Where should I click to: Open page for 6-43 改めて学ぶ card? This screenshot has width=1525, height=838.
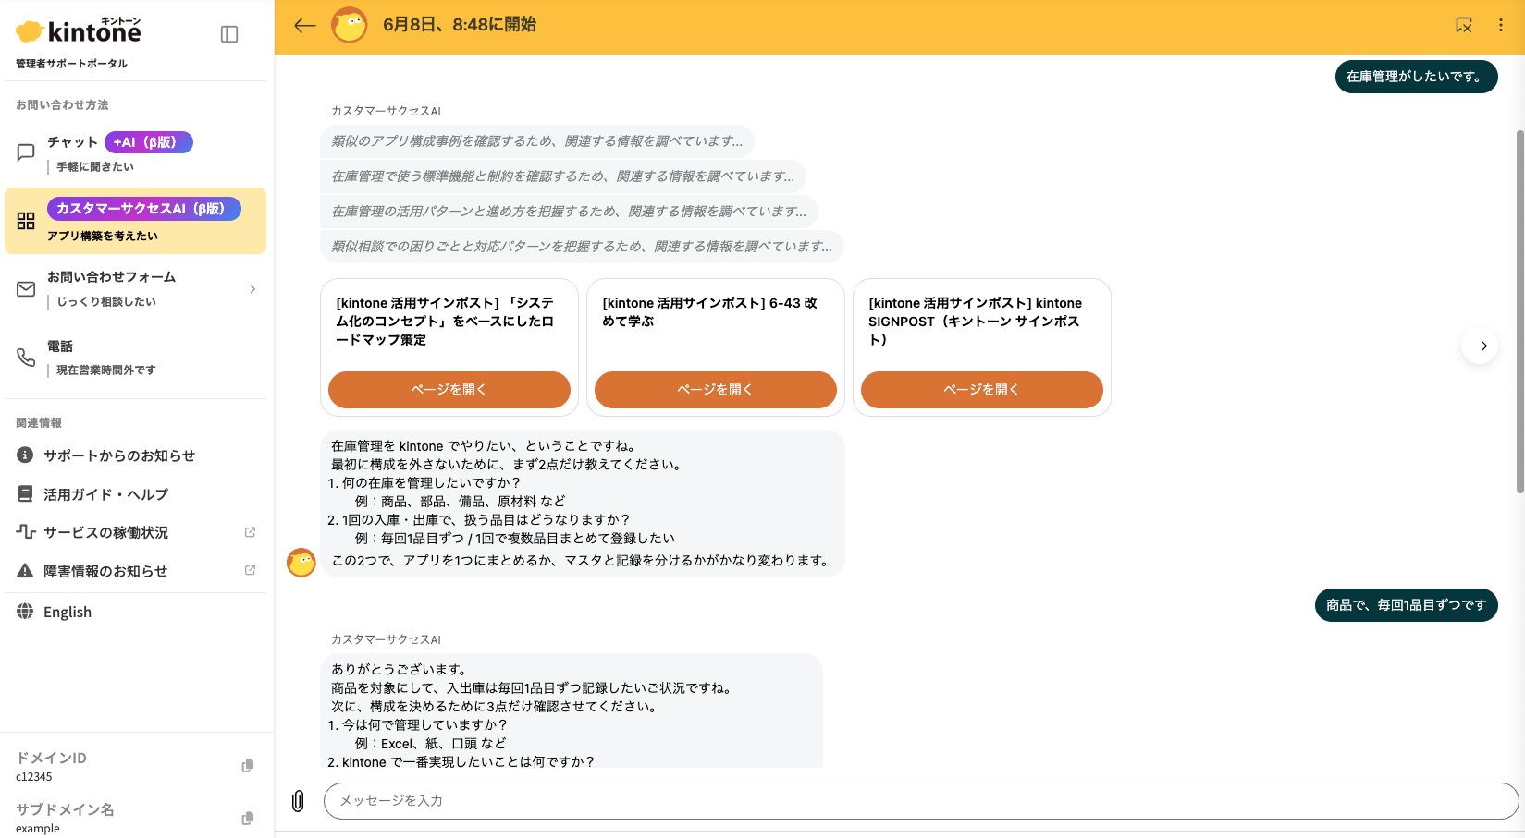click(716, 390)
